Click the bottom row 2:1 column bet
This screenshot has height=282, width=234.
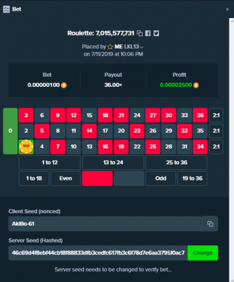pyautogui.click(x=216, y=147)
